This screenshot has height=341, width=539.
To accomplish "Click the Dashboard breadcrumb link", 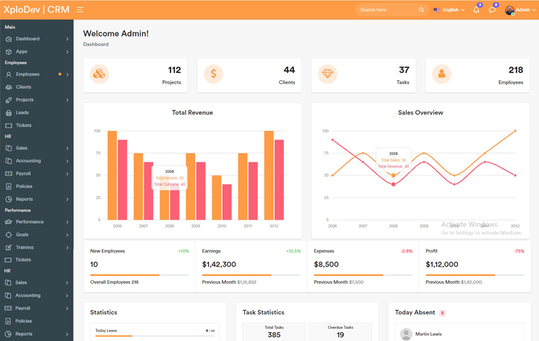I will [95, 44].
